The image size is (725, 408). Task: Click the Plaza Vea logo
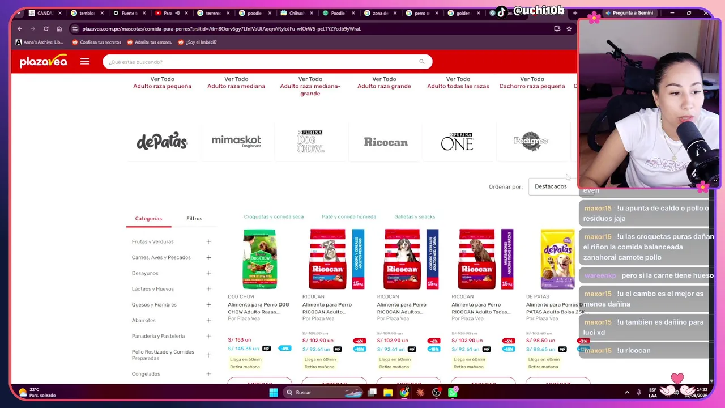pyautogui.click(x=43, y=61)
